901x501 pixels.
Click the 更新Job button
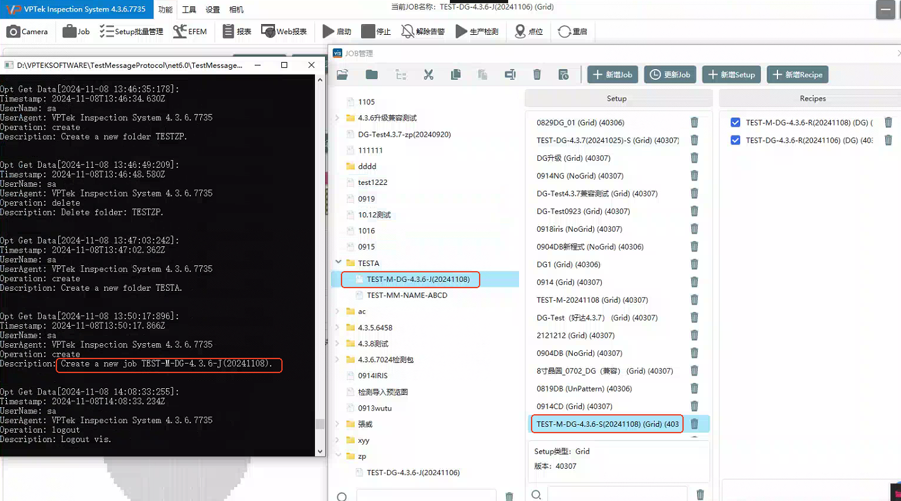[x=670, y=75]
